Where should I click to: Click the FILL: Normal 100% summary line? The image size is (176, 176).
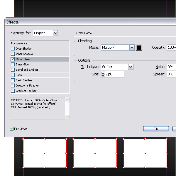point(31,107)
